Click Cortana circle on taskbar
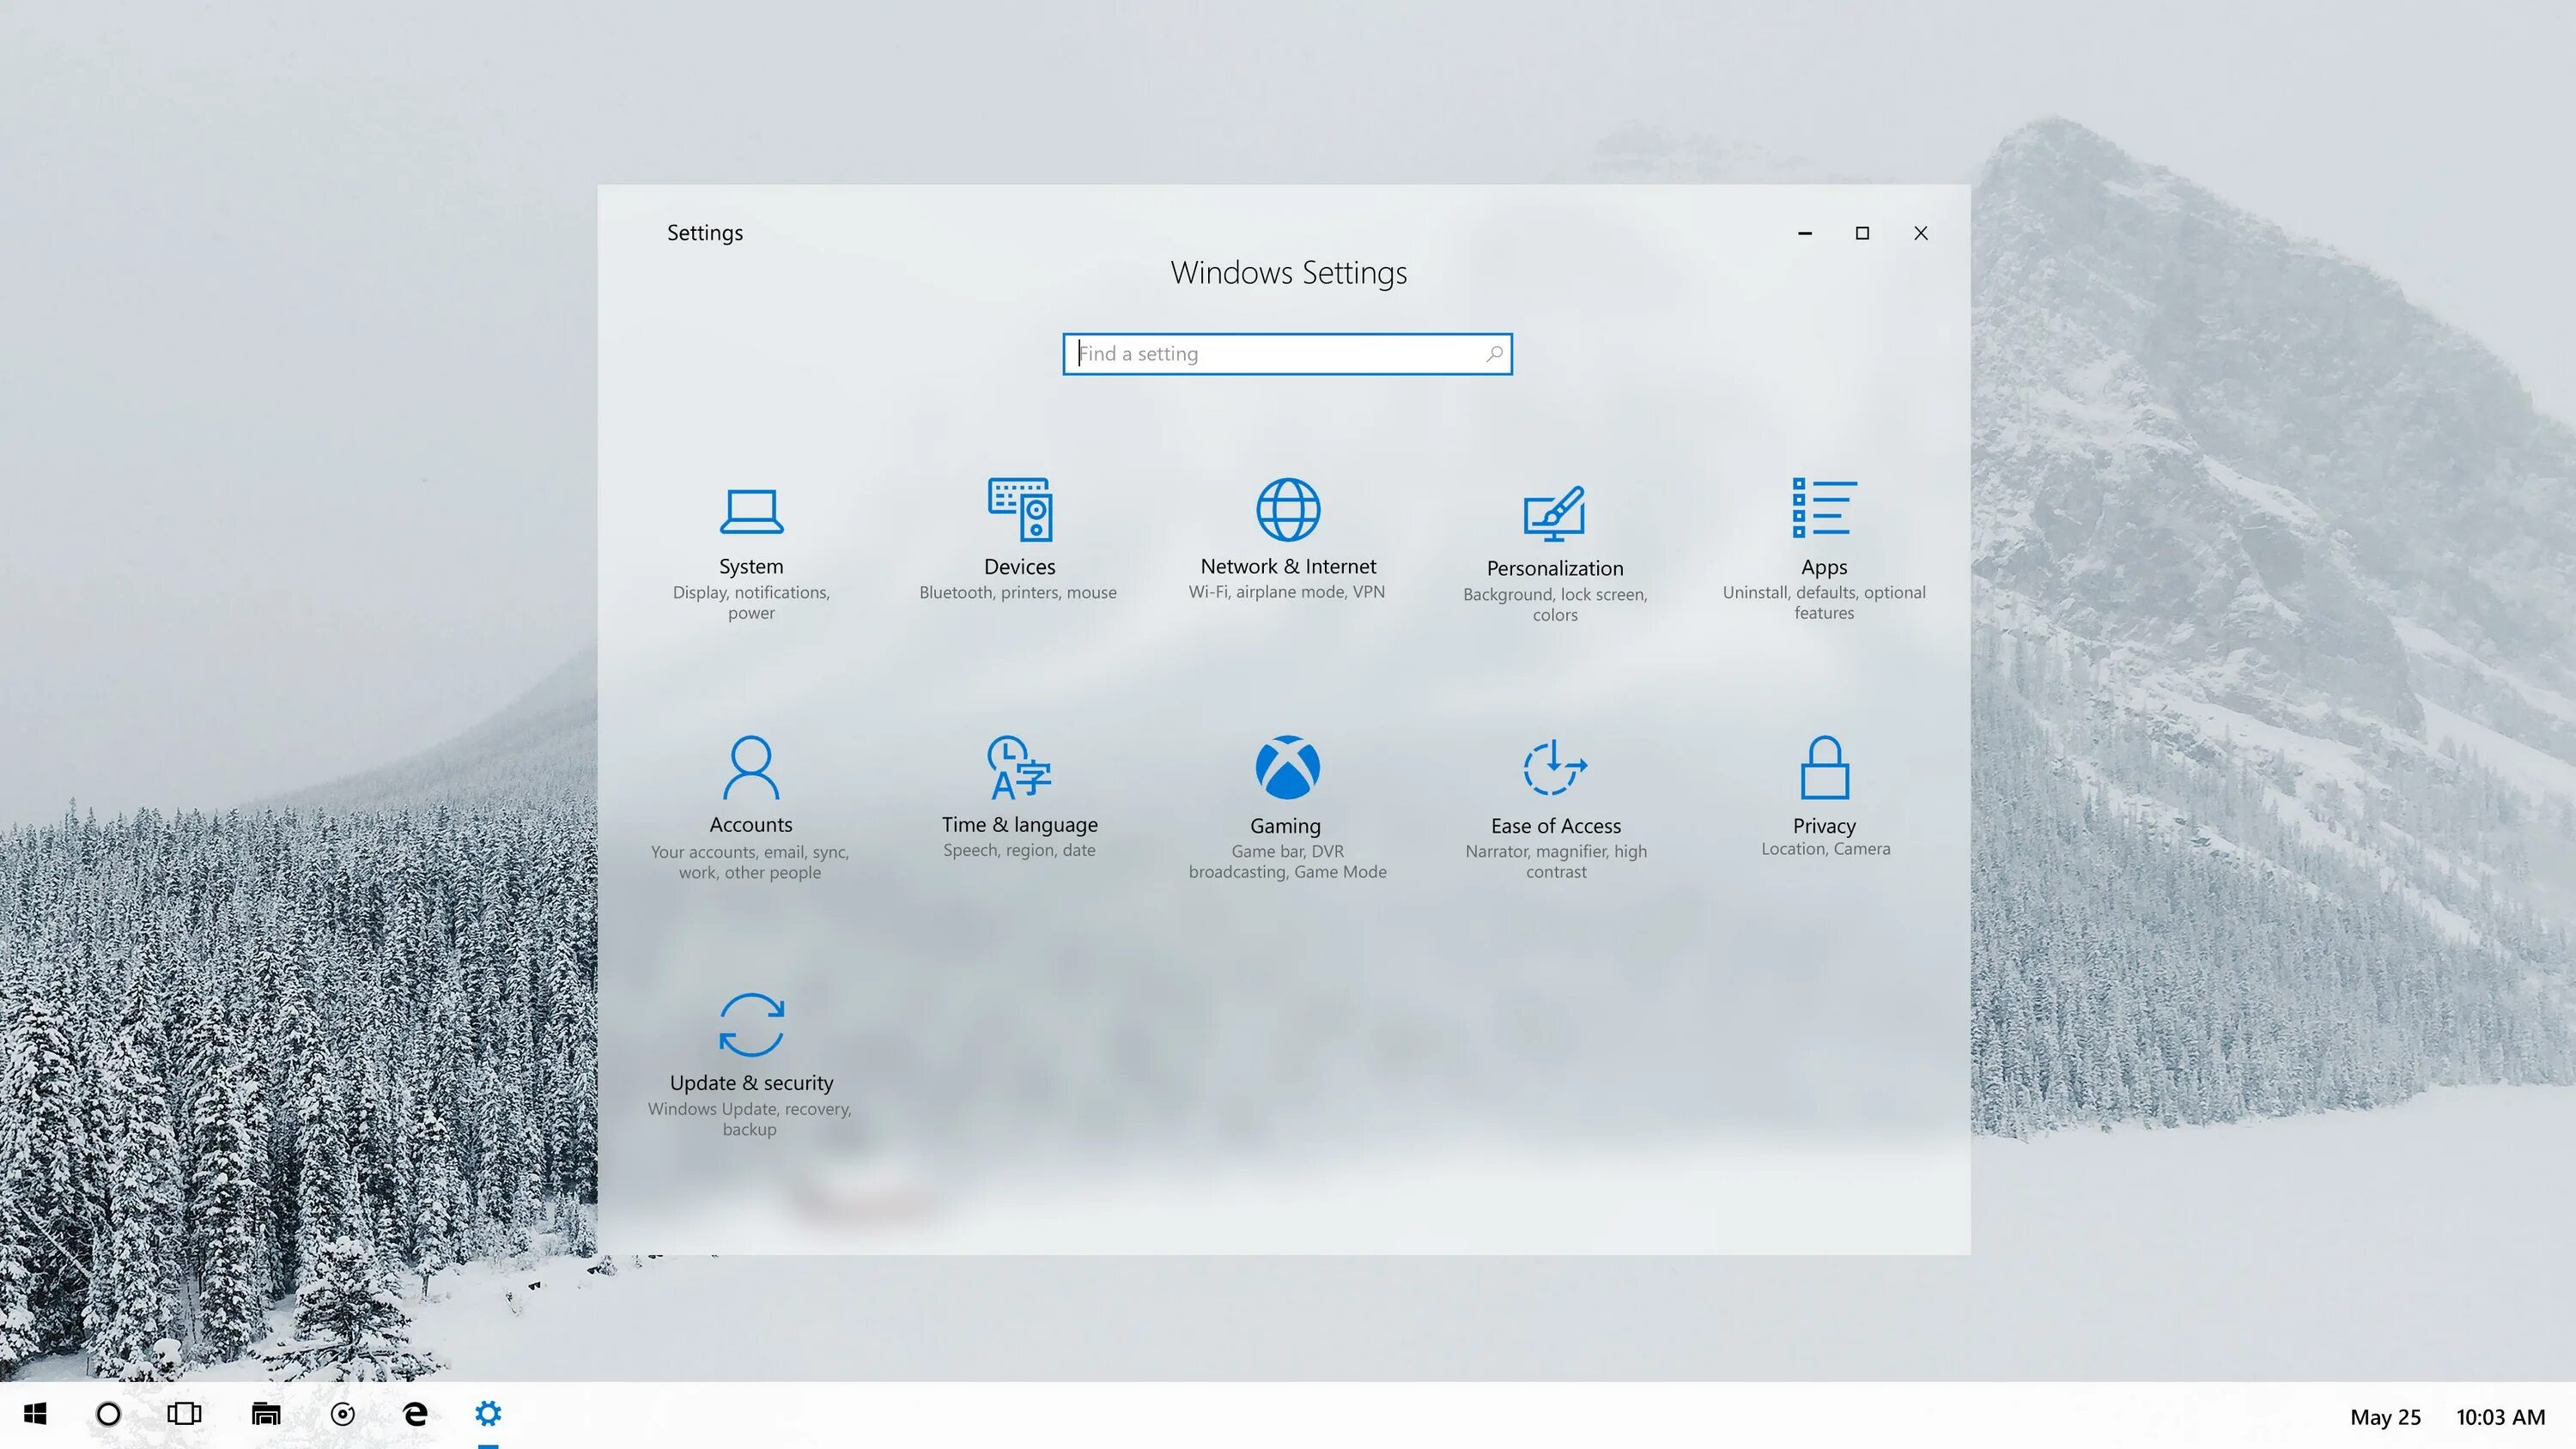This screenshot has height=1449, width=2576. 108,1414
